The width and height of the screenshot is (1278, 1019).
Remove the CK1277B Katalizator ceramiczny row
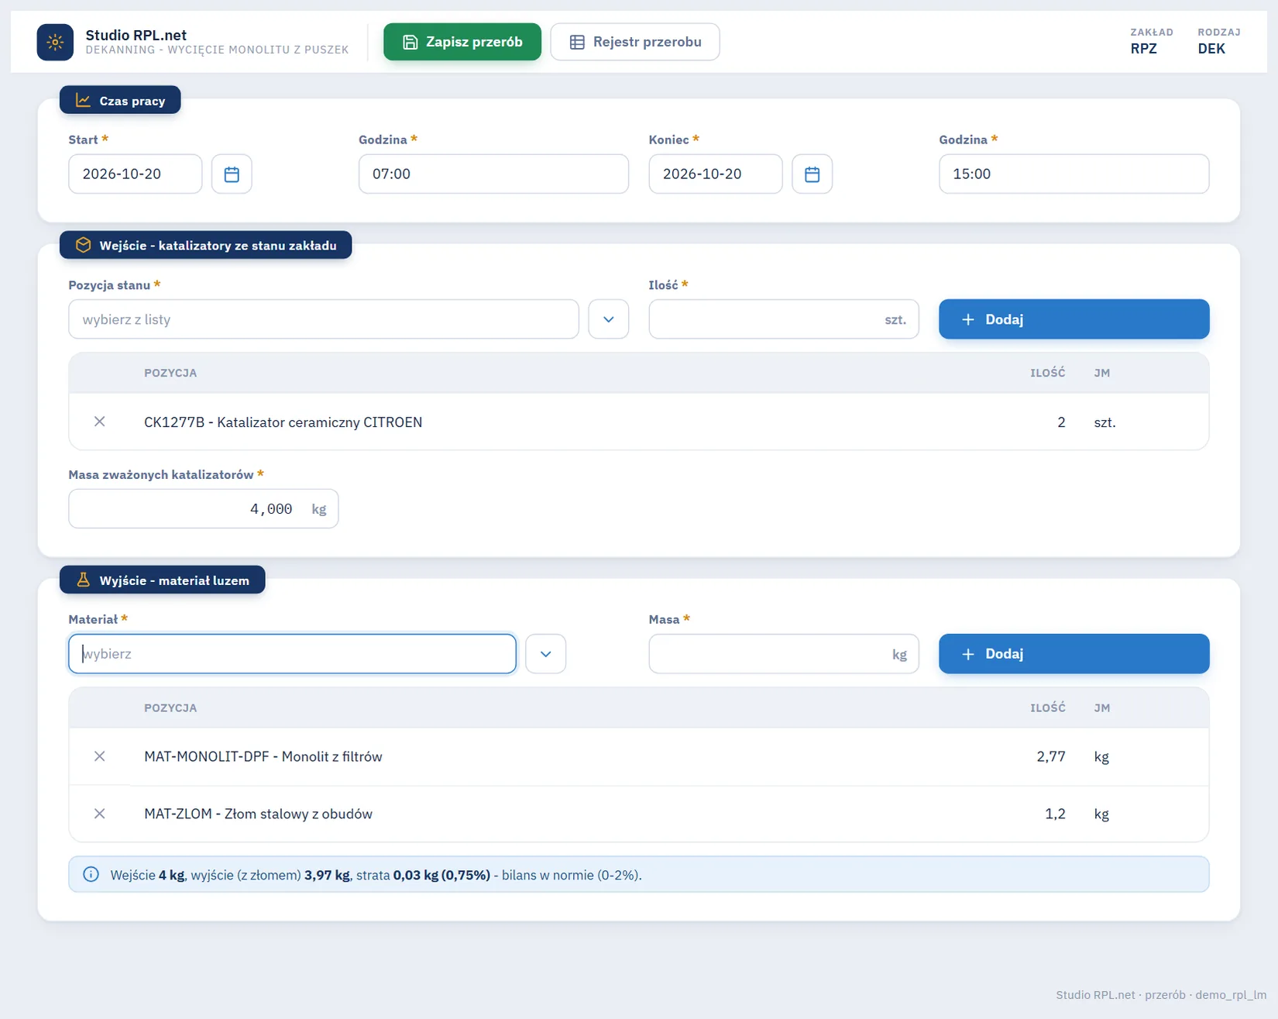(x=100, y=422)
